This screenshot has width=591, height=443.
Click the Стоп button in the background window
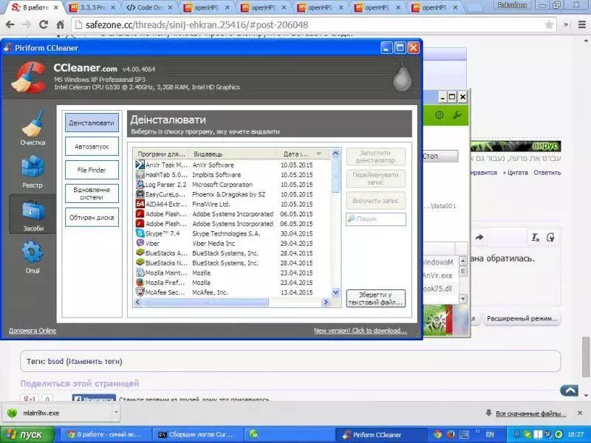pyautogui.click(x=440, y=156)
